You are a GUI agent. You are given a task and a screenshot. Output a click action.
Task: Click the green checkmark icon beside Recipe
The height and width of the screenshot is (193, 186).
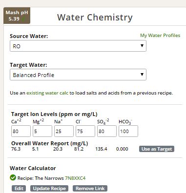click(x=13, y=178)
